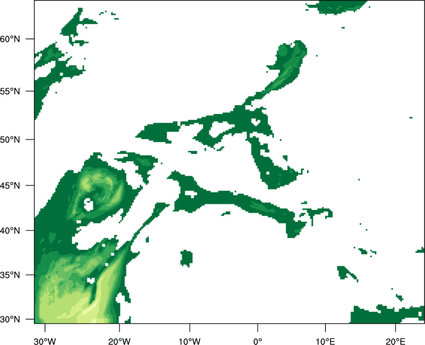Screen dimensions: 425x345
Task: Click the 35°N latitude label
Action: pos(10,275)
